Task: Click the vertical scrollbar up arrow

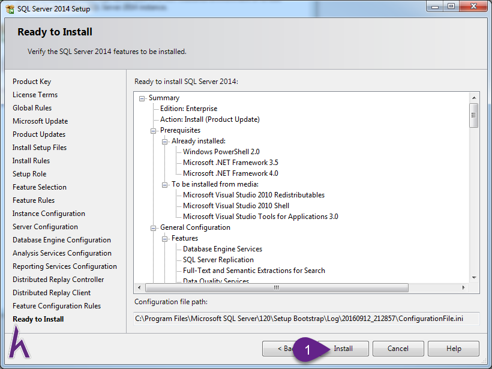Action: point(474,98)
